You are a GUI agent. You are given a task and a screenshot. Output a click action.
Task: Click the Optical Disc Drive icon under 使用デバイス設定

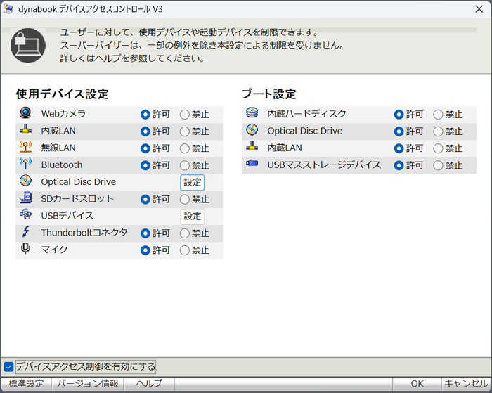pyautogui.click(x=25, y=181)
